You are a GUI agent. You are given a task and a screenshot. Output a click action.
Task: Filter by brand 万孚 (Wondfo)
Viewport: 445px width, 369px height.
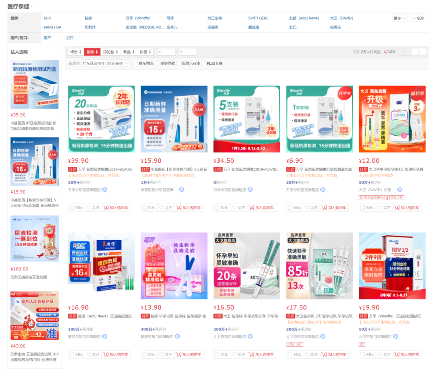coord(138,18)
